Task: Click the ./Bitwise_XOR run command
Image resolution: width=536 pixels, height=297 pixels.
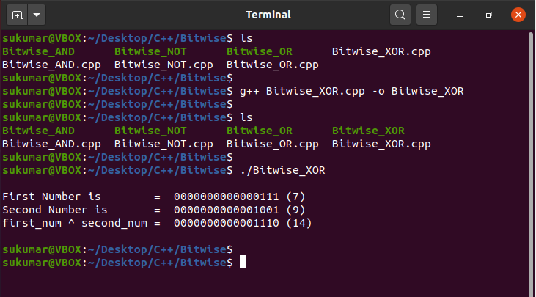Action: 282,170
